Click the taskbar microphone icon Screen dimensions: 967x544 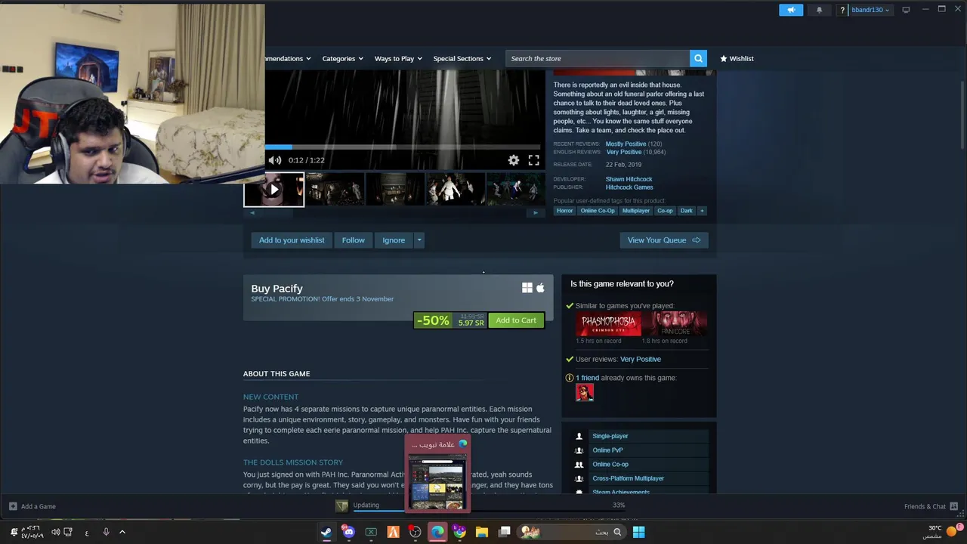click(x=106, y=532)
